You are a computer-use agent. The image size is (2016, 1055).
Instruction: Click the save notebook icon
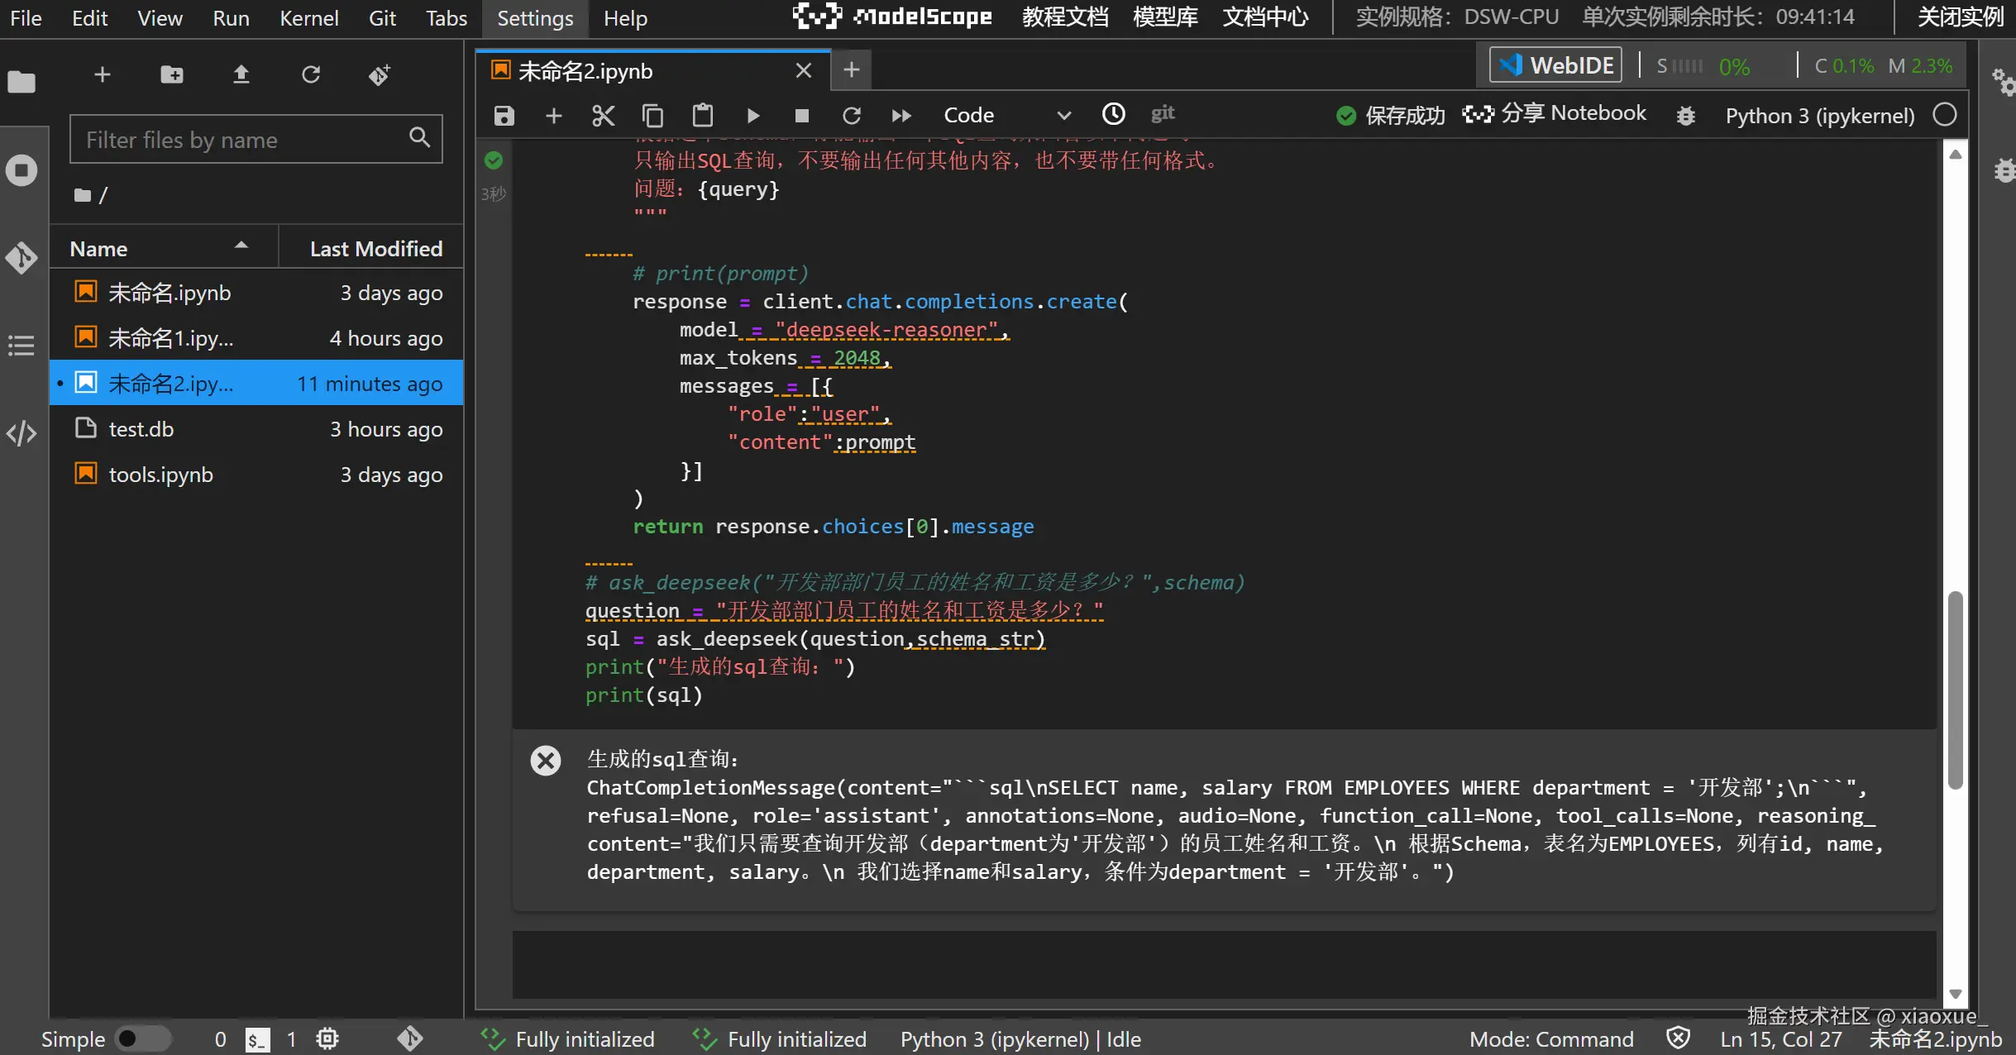pos(504,115)
